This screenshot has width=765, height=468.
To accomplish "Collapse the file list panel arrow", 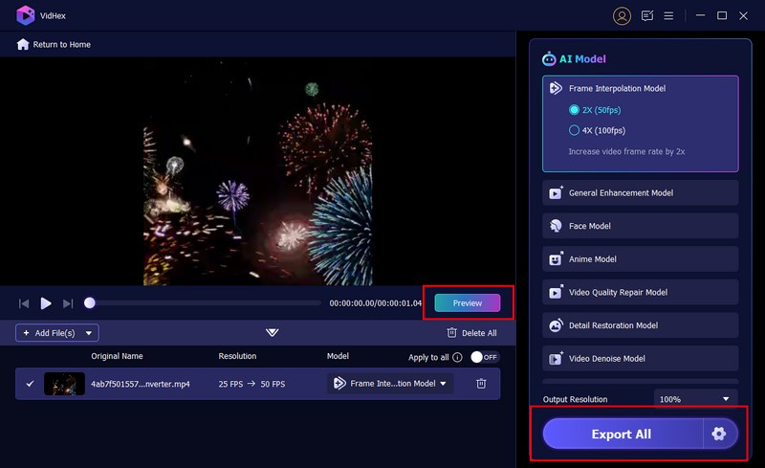I will click(273, 333).
